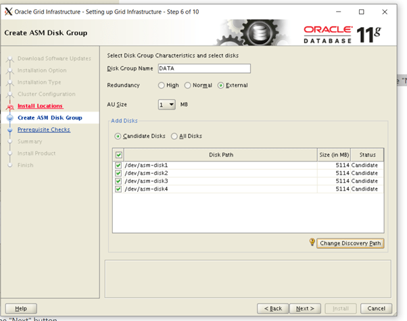This screenshot has height=321, width=407.
Task: Choose External redundancy
Action: pos(221,85)
